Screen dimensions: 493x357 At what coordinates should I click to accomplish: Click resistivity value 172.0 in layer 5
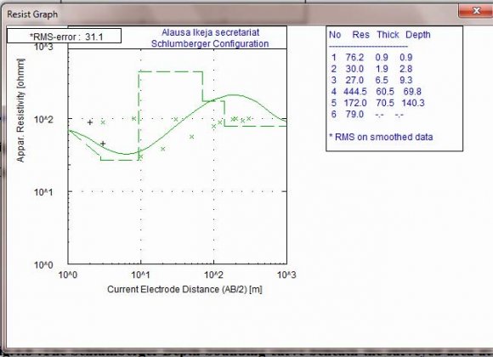coord(355,103)
